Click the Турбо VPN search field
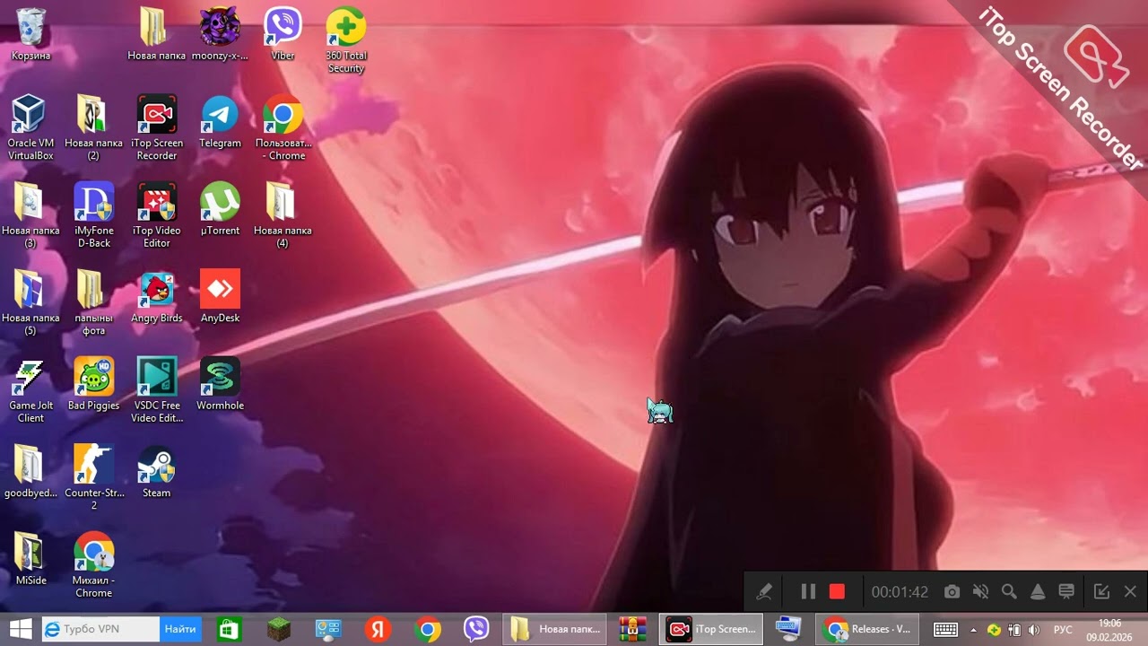 (100, 629)
